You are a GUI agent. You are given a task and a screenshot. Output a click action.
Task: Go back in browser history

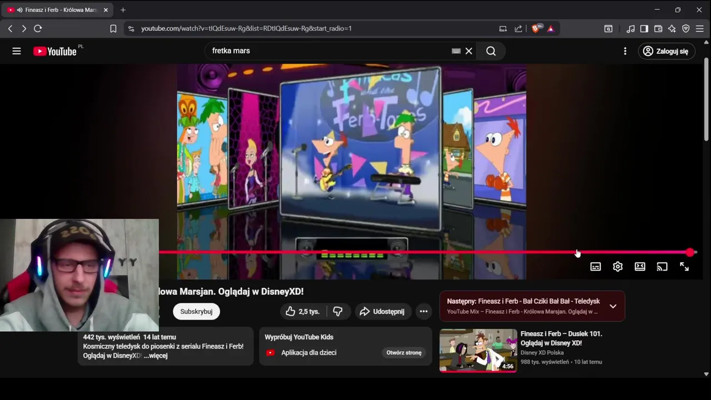click(x=10, y=28)
